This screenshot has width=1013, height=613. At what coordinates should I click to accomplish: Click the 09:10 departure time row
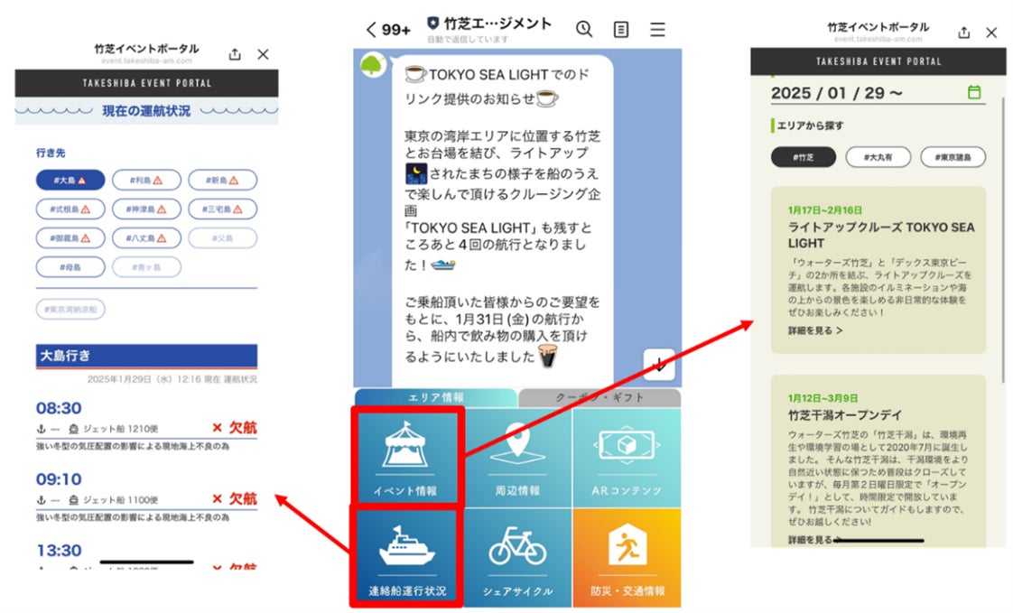click(x=146, y=497)
